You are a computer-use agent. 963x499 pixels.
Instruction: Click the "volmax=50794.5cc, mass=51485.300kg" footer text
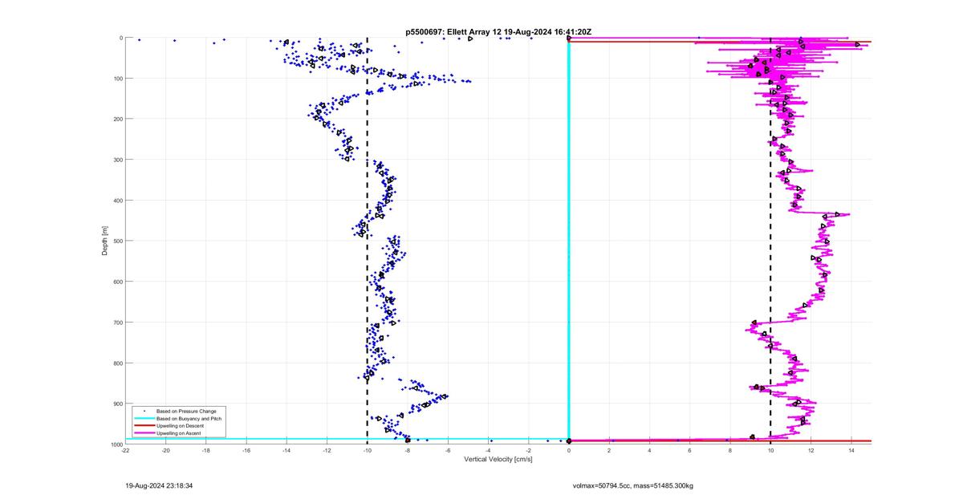point(632,485)
